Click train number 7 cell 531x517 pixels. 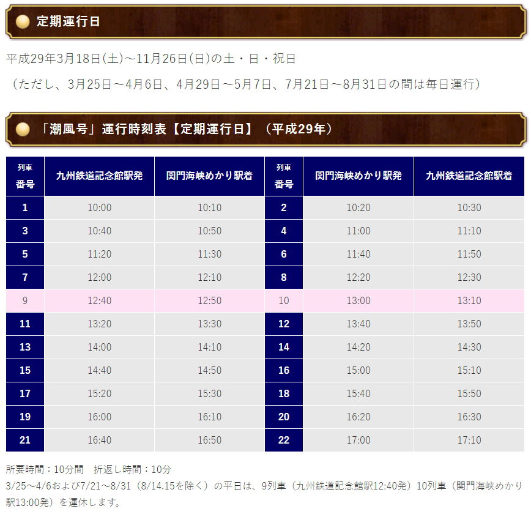pyautogui.click(x=25, y=277)
